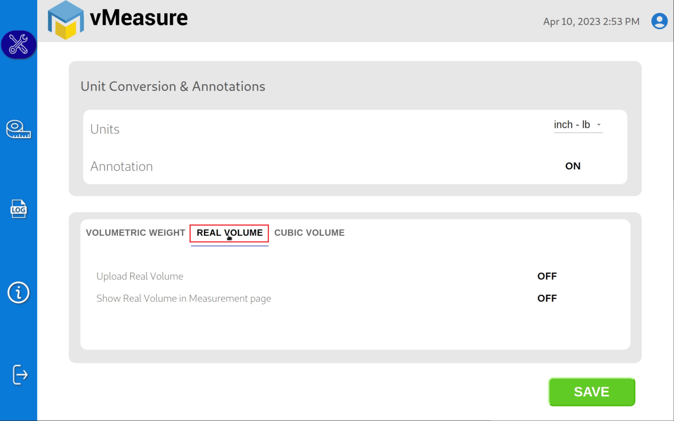The height and width of the screenshot is (421, 674).
Task: Toggle Annotation off
Action: [x=572, y=166]
